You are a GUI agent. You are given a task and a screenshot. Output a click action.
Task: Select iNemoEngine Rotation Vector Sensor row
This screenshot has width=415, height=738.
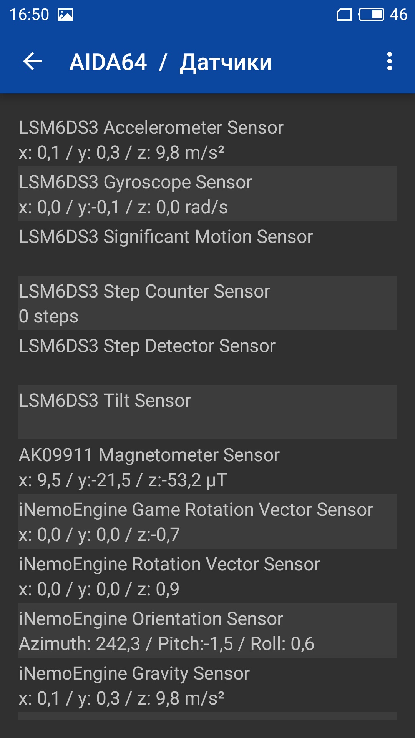207,576
